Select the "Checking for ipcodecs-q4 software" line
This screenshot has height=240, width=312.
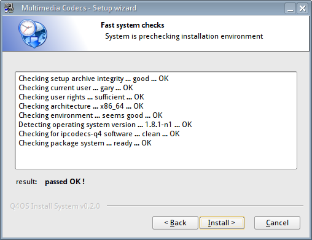pos(99,134)
